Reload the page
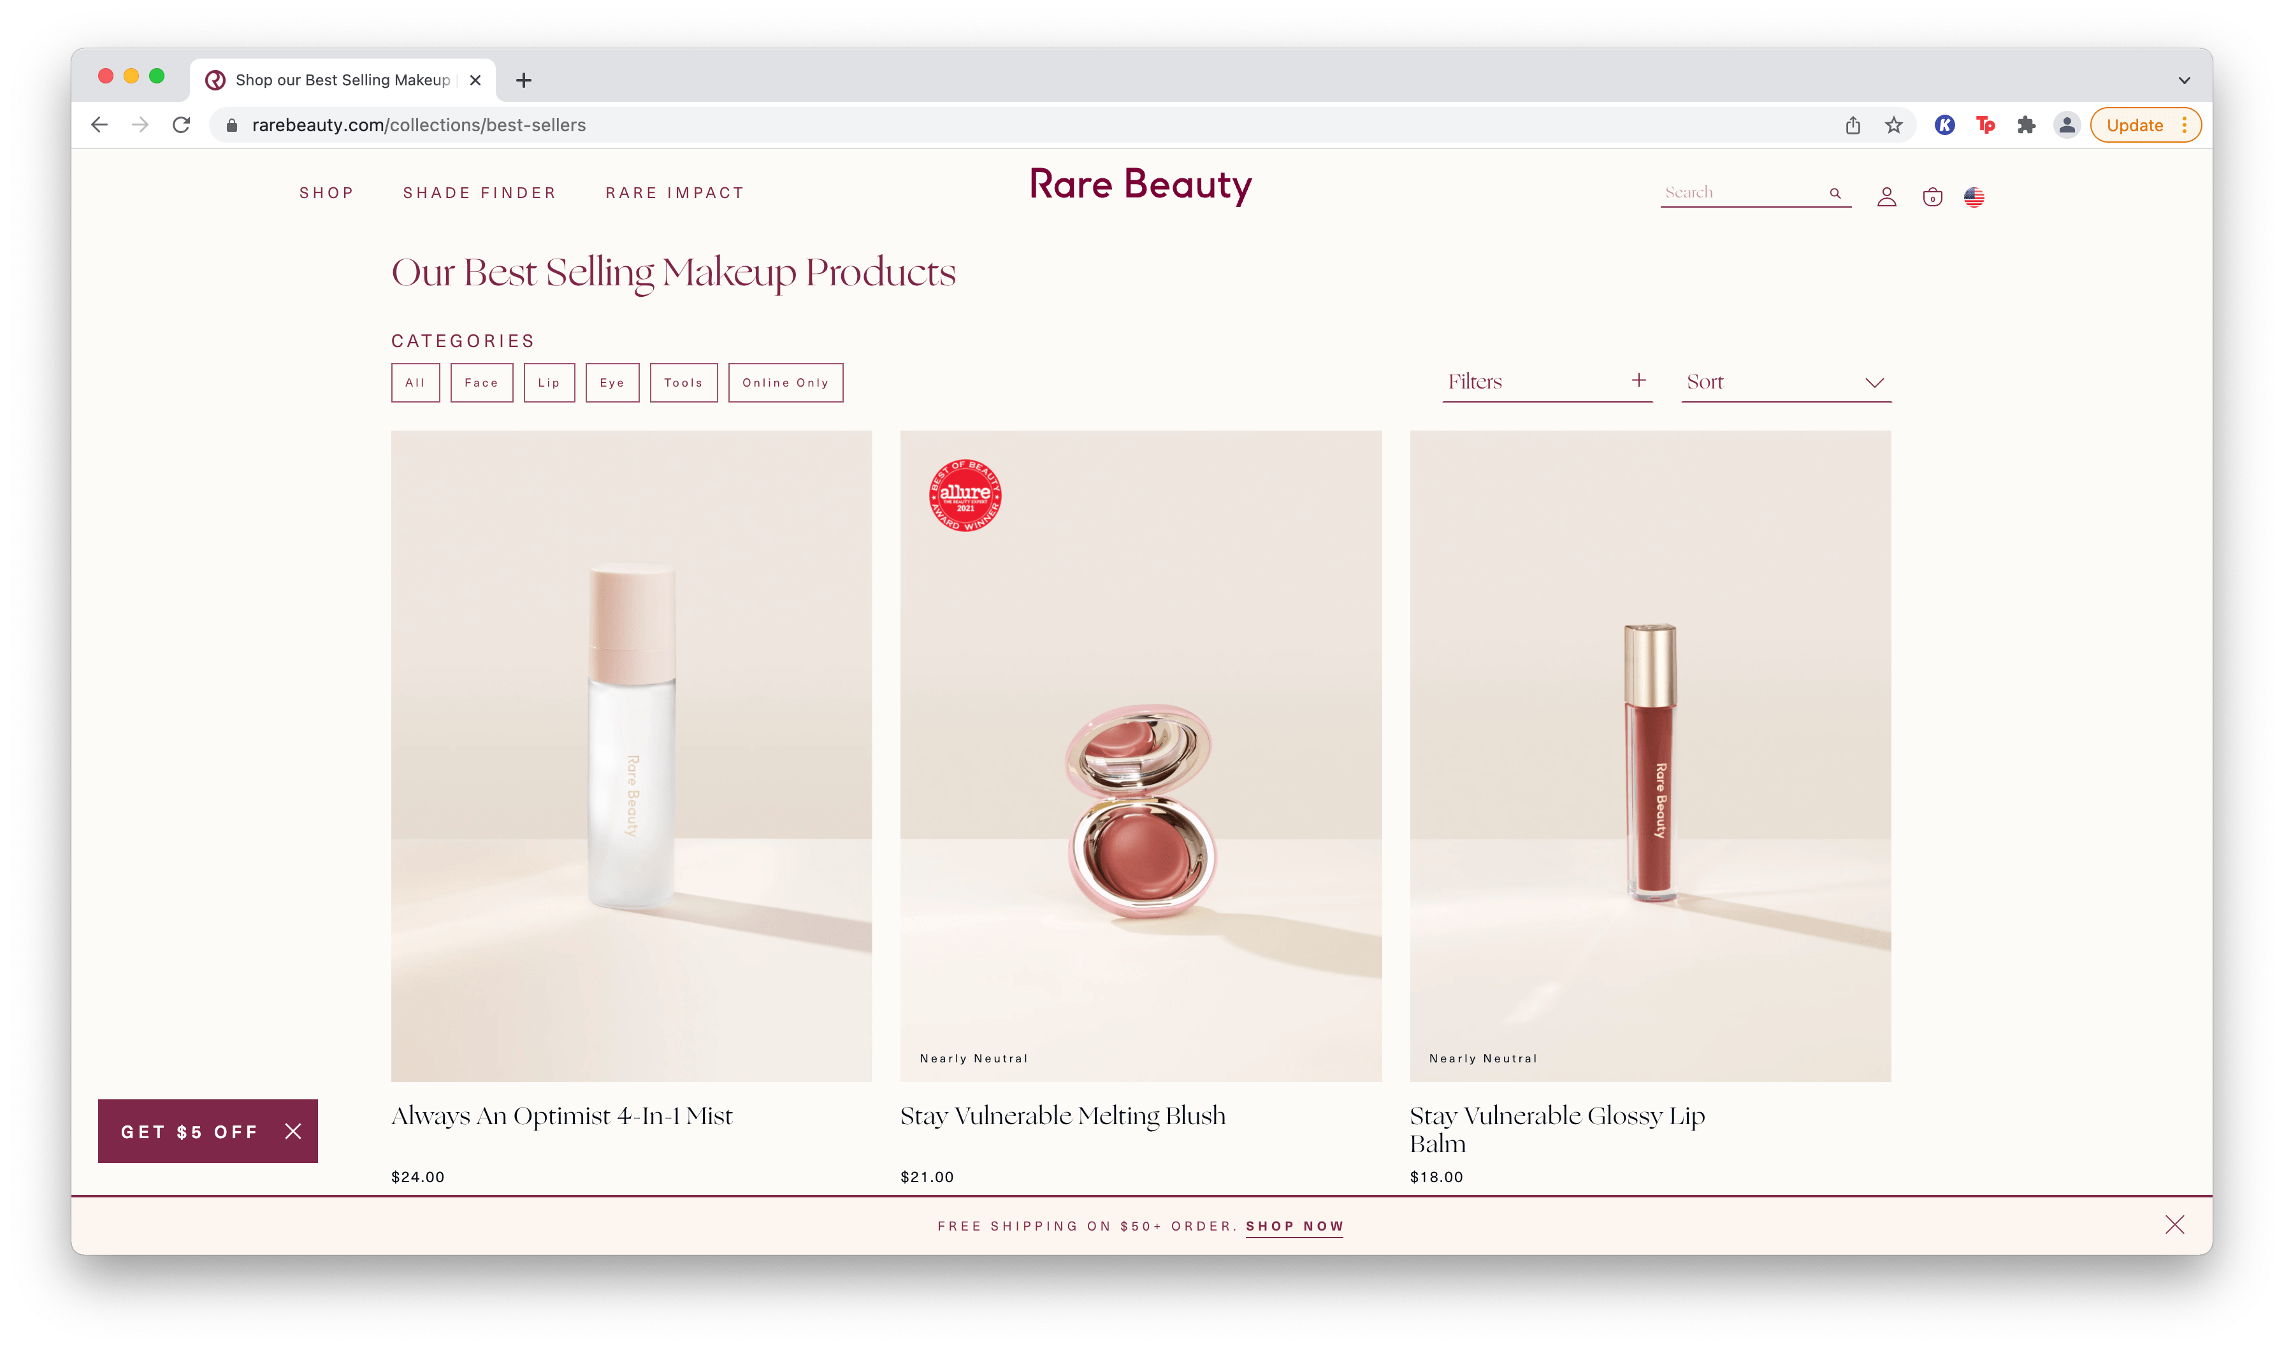 [181, 125]
